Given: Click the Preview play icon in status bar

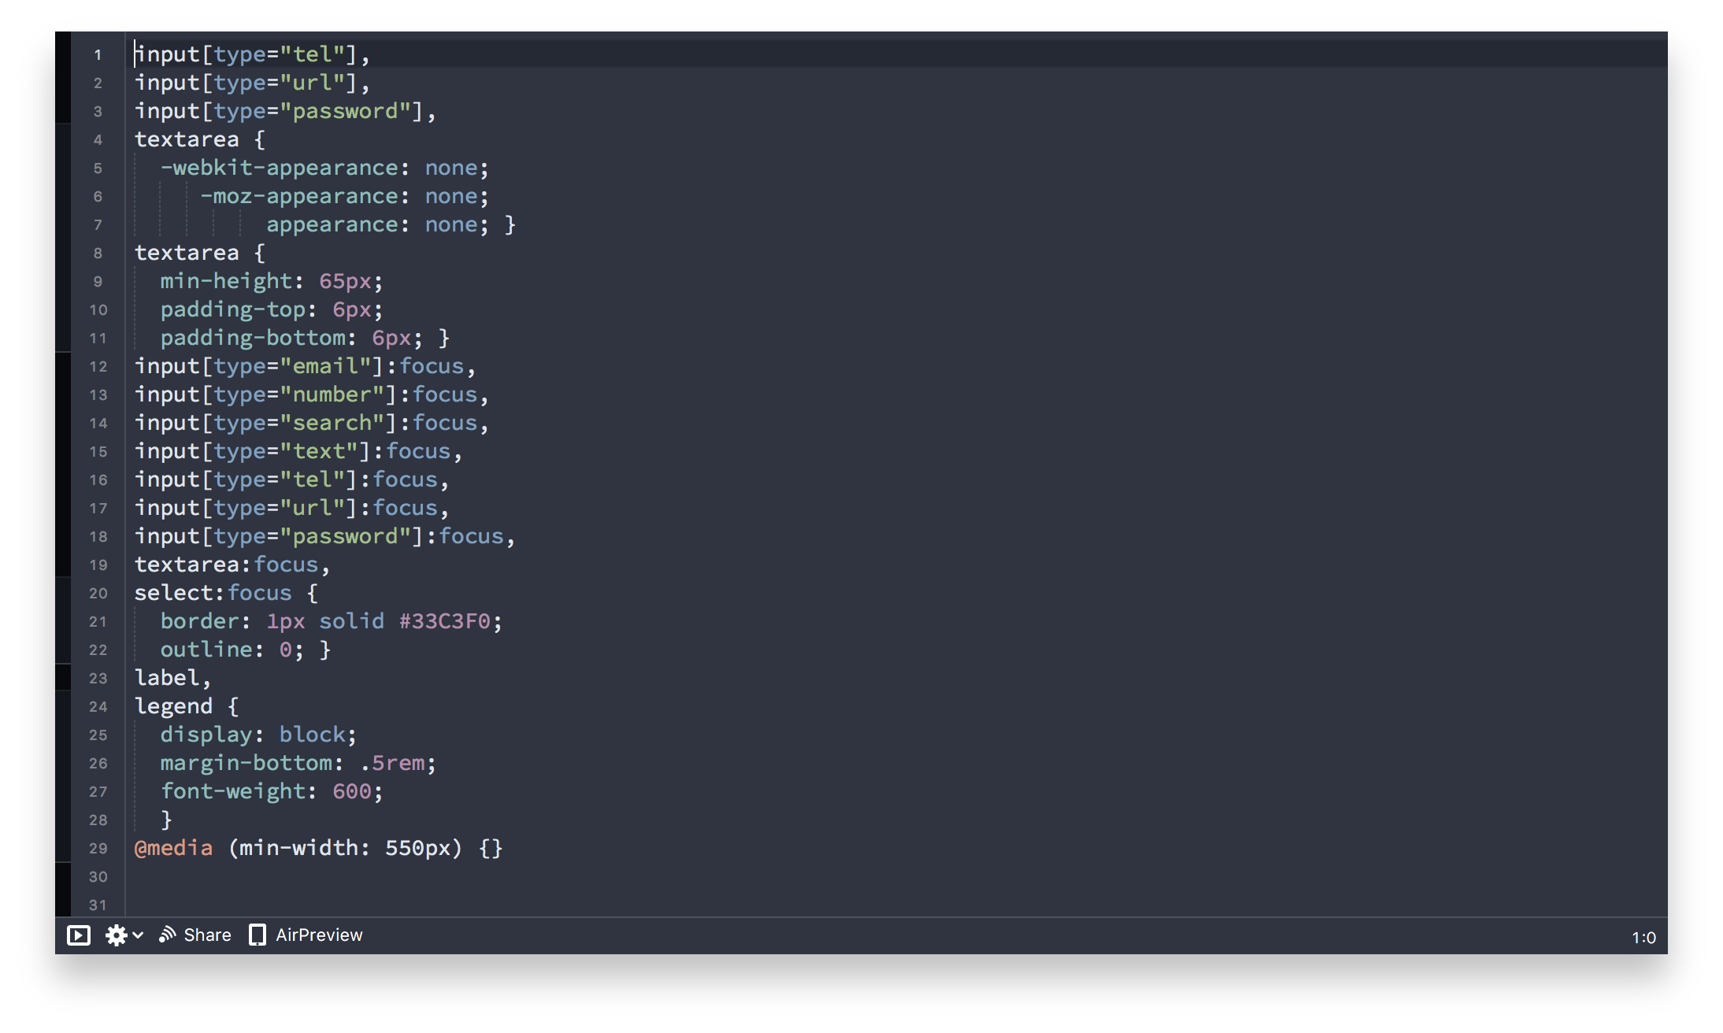Looking at the screenshot, I should point(79,935).
